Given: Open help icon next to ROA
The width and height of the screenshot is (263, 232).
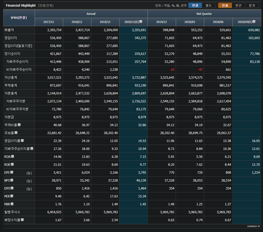Looking at the screenshot, I should click(13, 157).
